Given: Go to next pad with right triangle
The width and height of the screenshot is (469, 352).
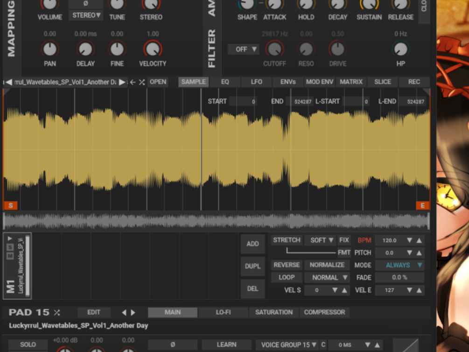Looking at the screenshot, I should coord(133,312).
